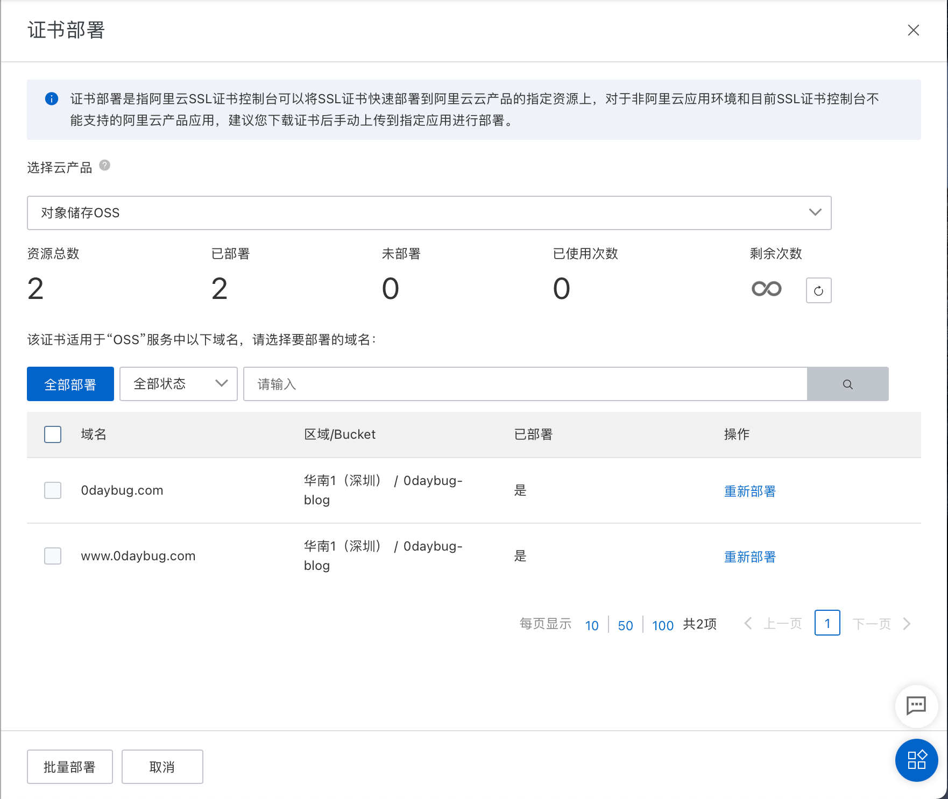Click the 未部署 statistic label
This screenshot has width=948, height=799.
401,253
